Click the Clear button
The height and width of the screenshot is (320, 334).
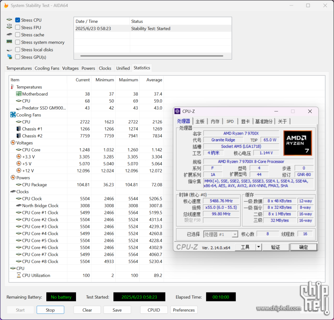click(x=87, y=310)
